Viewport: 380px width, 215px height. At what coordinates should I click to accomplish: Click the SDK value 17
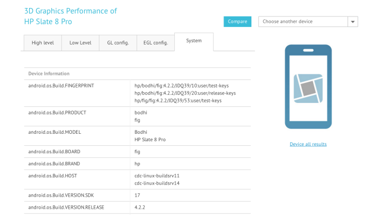coord(137,196)
